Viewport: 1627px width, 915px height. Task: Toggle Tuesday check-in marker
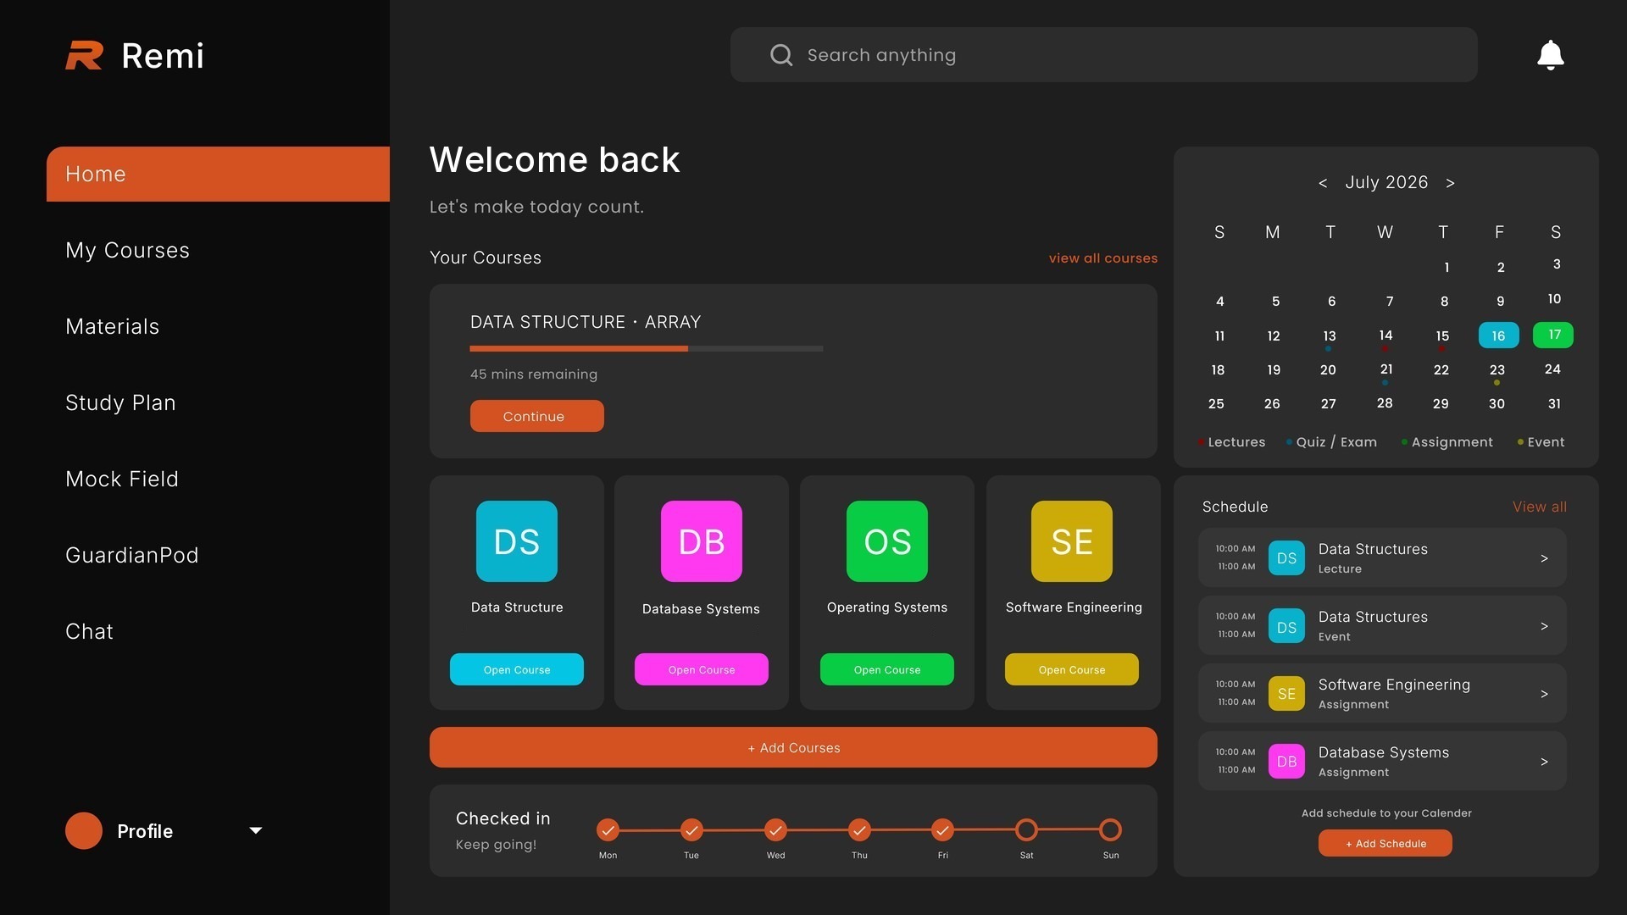coord(691,829)
